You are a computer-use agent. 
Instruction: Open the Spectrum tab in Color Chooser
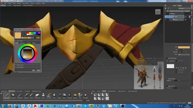click(22, 43)
